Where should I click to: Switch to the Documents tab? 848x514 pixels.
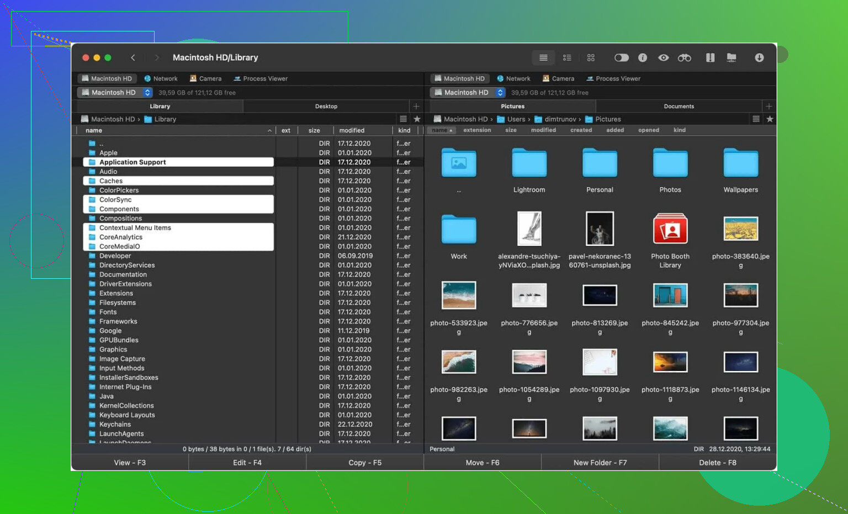679,107
